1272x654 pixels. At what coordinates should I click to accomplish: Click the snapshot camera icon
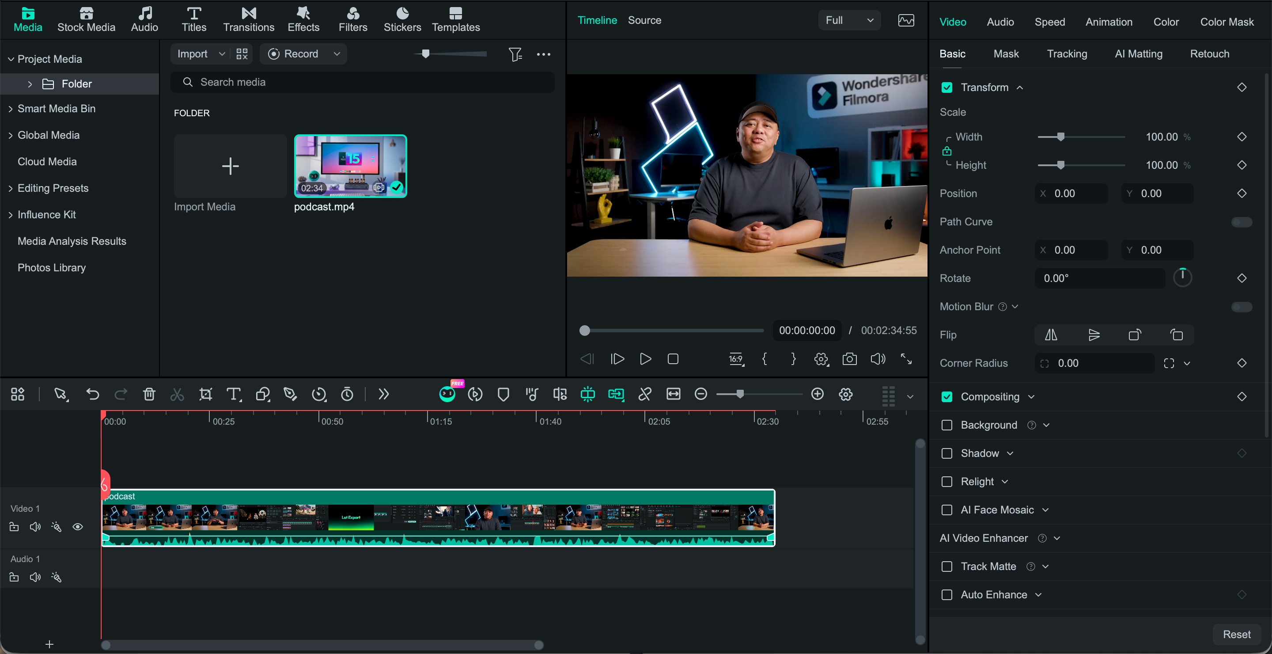[849, 359]
